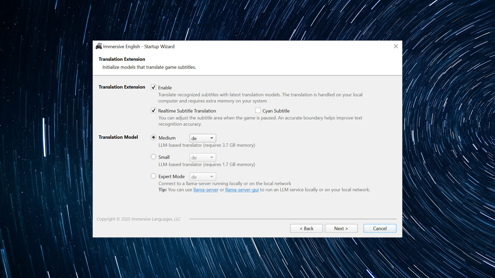Close the Startup Wizard window

pyautogui.click(x=396, y=46)
